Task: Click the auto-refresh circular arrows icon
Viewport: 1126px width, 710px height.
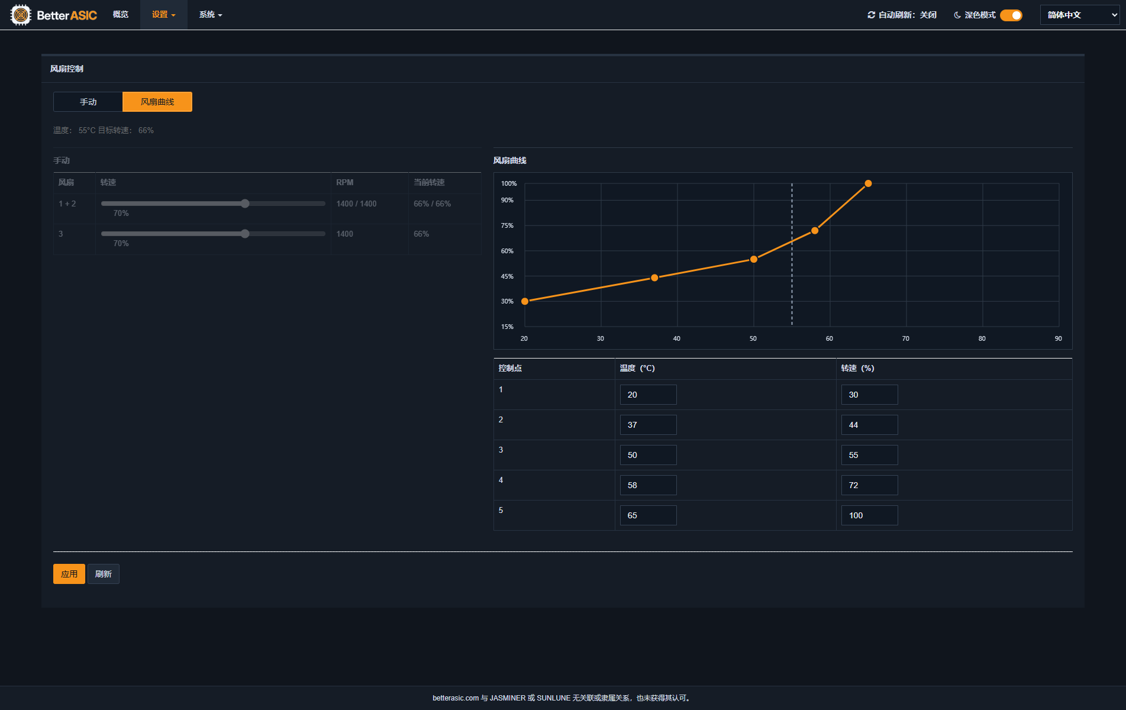Action: (x=871, y=15)
